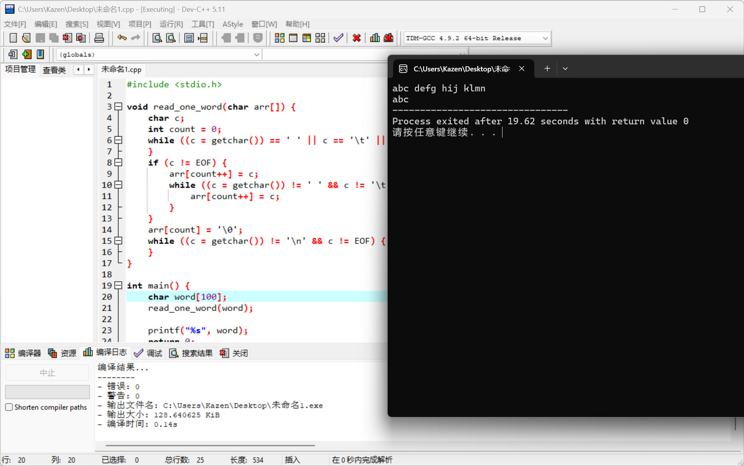This screenshot has width=744, height=466.
Task: Click the left tab navigation arrow
Action: coord(78,69)
